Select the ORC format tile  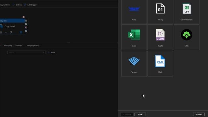187,37
